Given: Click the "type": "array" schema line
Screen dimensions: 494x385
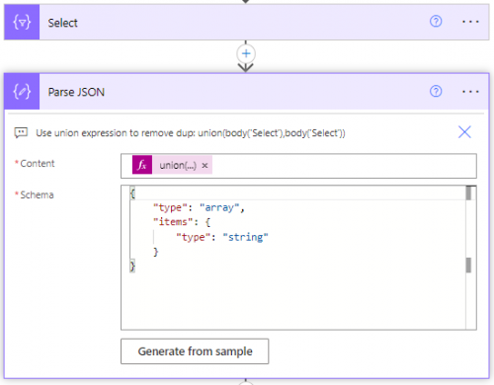Looking at the screenshot, I should (199, 207).
